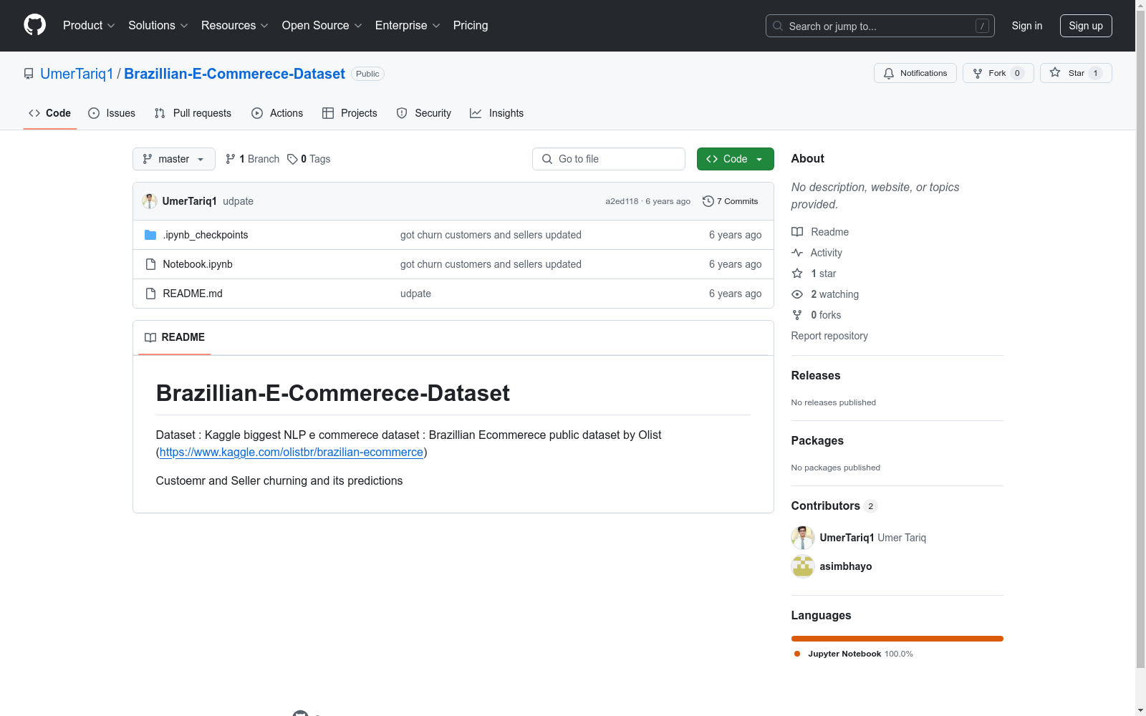Click the slash shortcut key icon

coord(982,26)
